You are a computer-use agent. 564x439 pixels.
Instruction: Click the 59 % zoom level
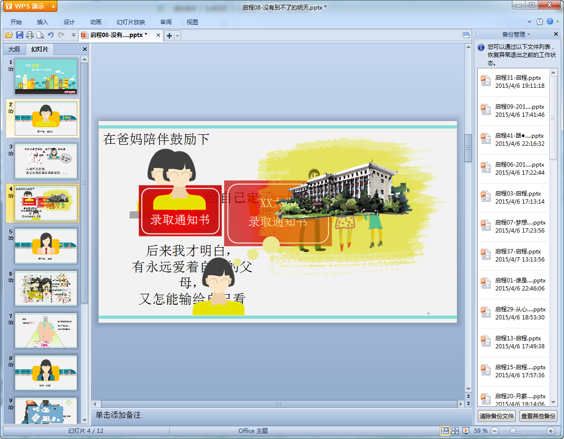tap(481, 431)
